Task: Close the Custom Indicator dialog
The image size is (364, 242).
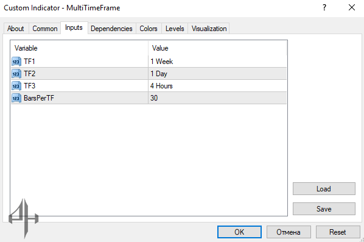Action: point(352,8)
